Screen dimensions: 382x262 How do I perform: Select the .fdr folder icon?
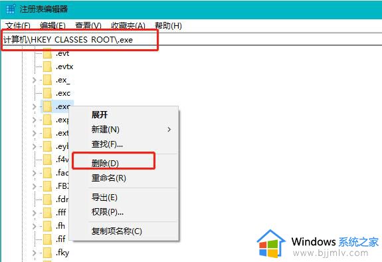click(48, 199)
